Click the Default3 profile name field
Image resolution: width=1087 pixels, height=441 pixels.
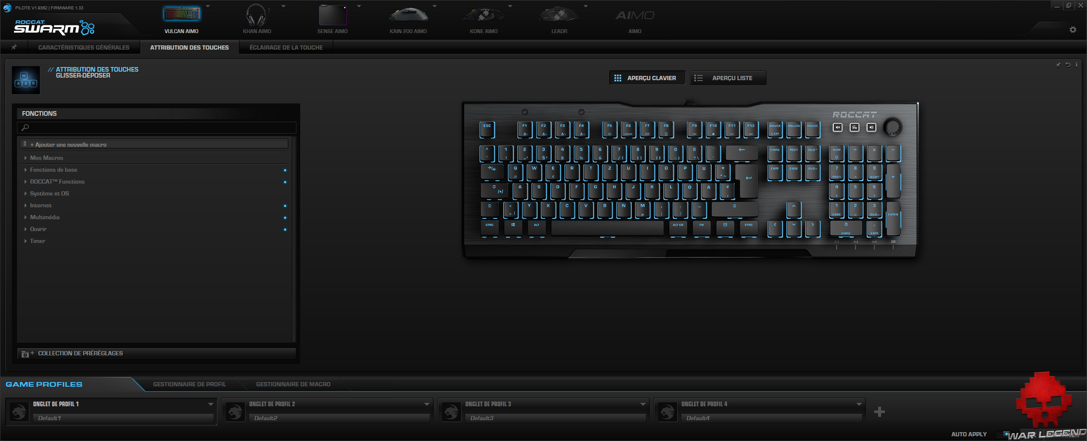[555, 418]
